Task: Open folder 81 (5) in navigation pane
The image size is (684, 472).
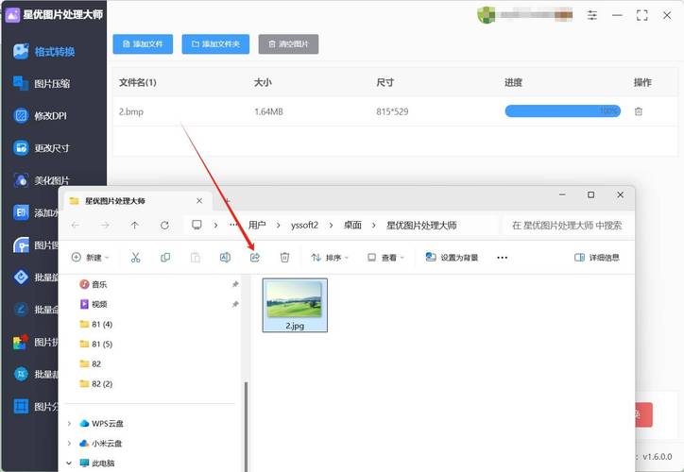Action: coord(96,344)
